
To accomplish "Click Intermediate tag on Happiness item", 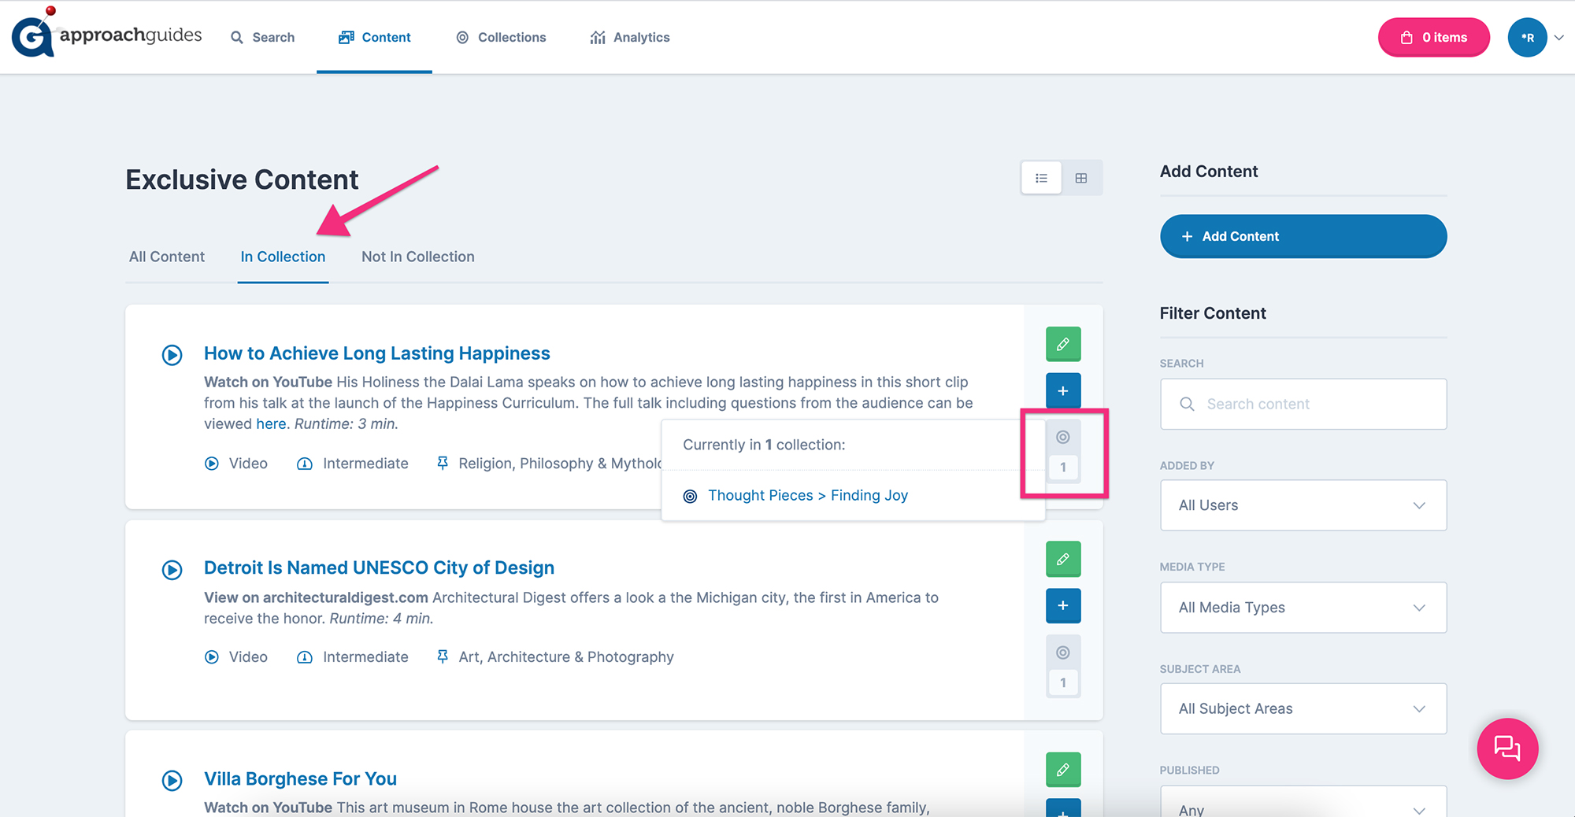I will [353, 464].
